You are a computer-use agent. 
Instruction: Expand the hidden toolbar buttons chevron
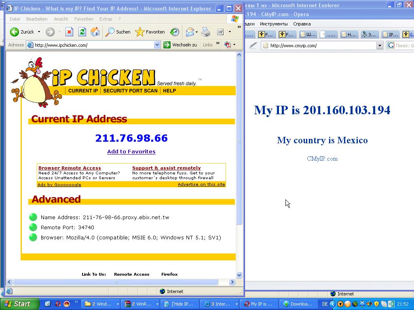point(239,27)
